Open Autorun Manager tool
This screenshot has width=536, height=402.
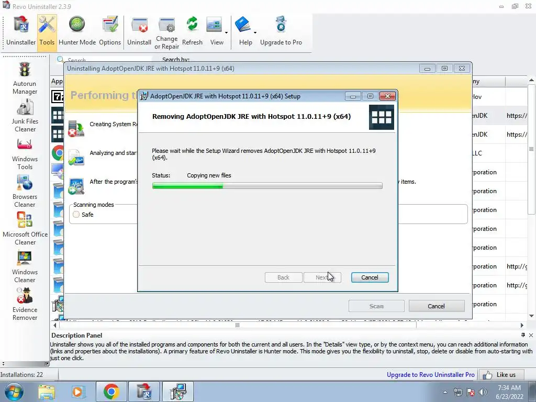pyautogui.click(x=25, y=79)
